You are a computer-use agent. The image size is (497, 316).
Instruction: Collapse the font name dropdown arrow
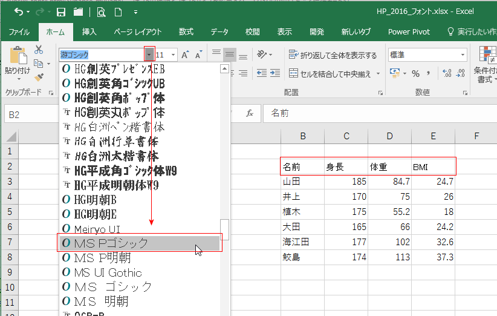pos(149,55)
